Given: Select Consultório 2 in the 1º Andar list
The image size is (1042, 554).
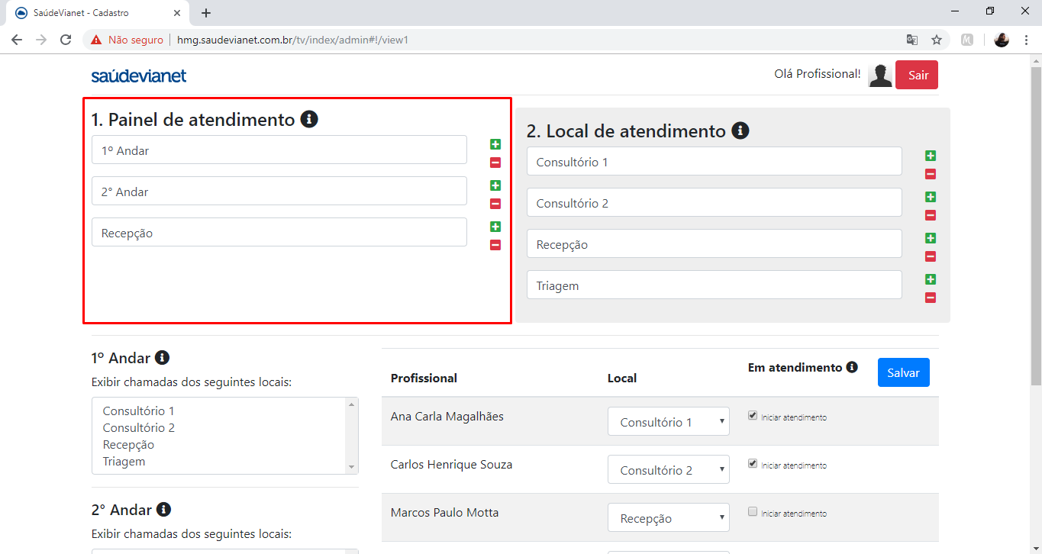Looking at the screenshot, I should point(139,428).
